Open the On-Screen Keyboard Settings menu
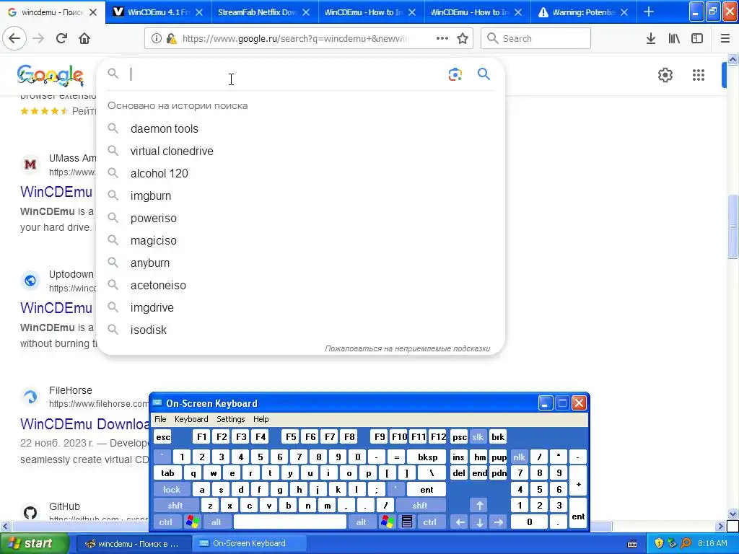Viewport: 739px width, 554px height. coord(231,419)
